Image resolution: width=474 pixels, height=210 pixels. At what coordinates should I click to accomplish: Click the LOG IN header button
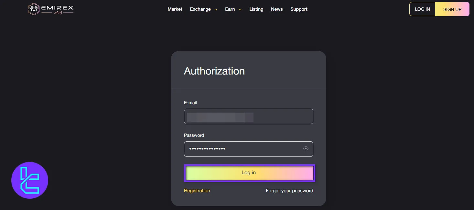422,9
